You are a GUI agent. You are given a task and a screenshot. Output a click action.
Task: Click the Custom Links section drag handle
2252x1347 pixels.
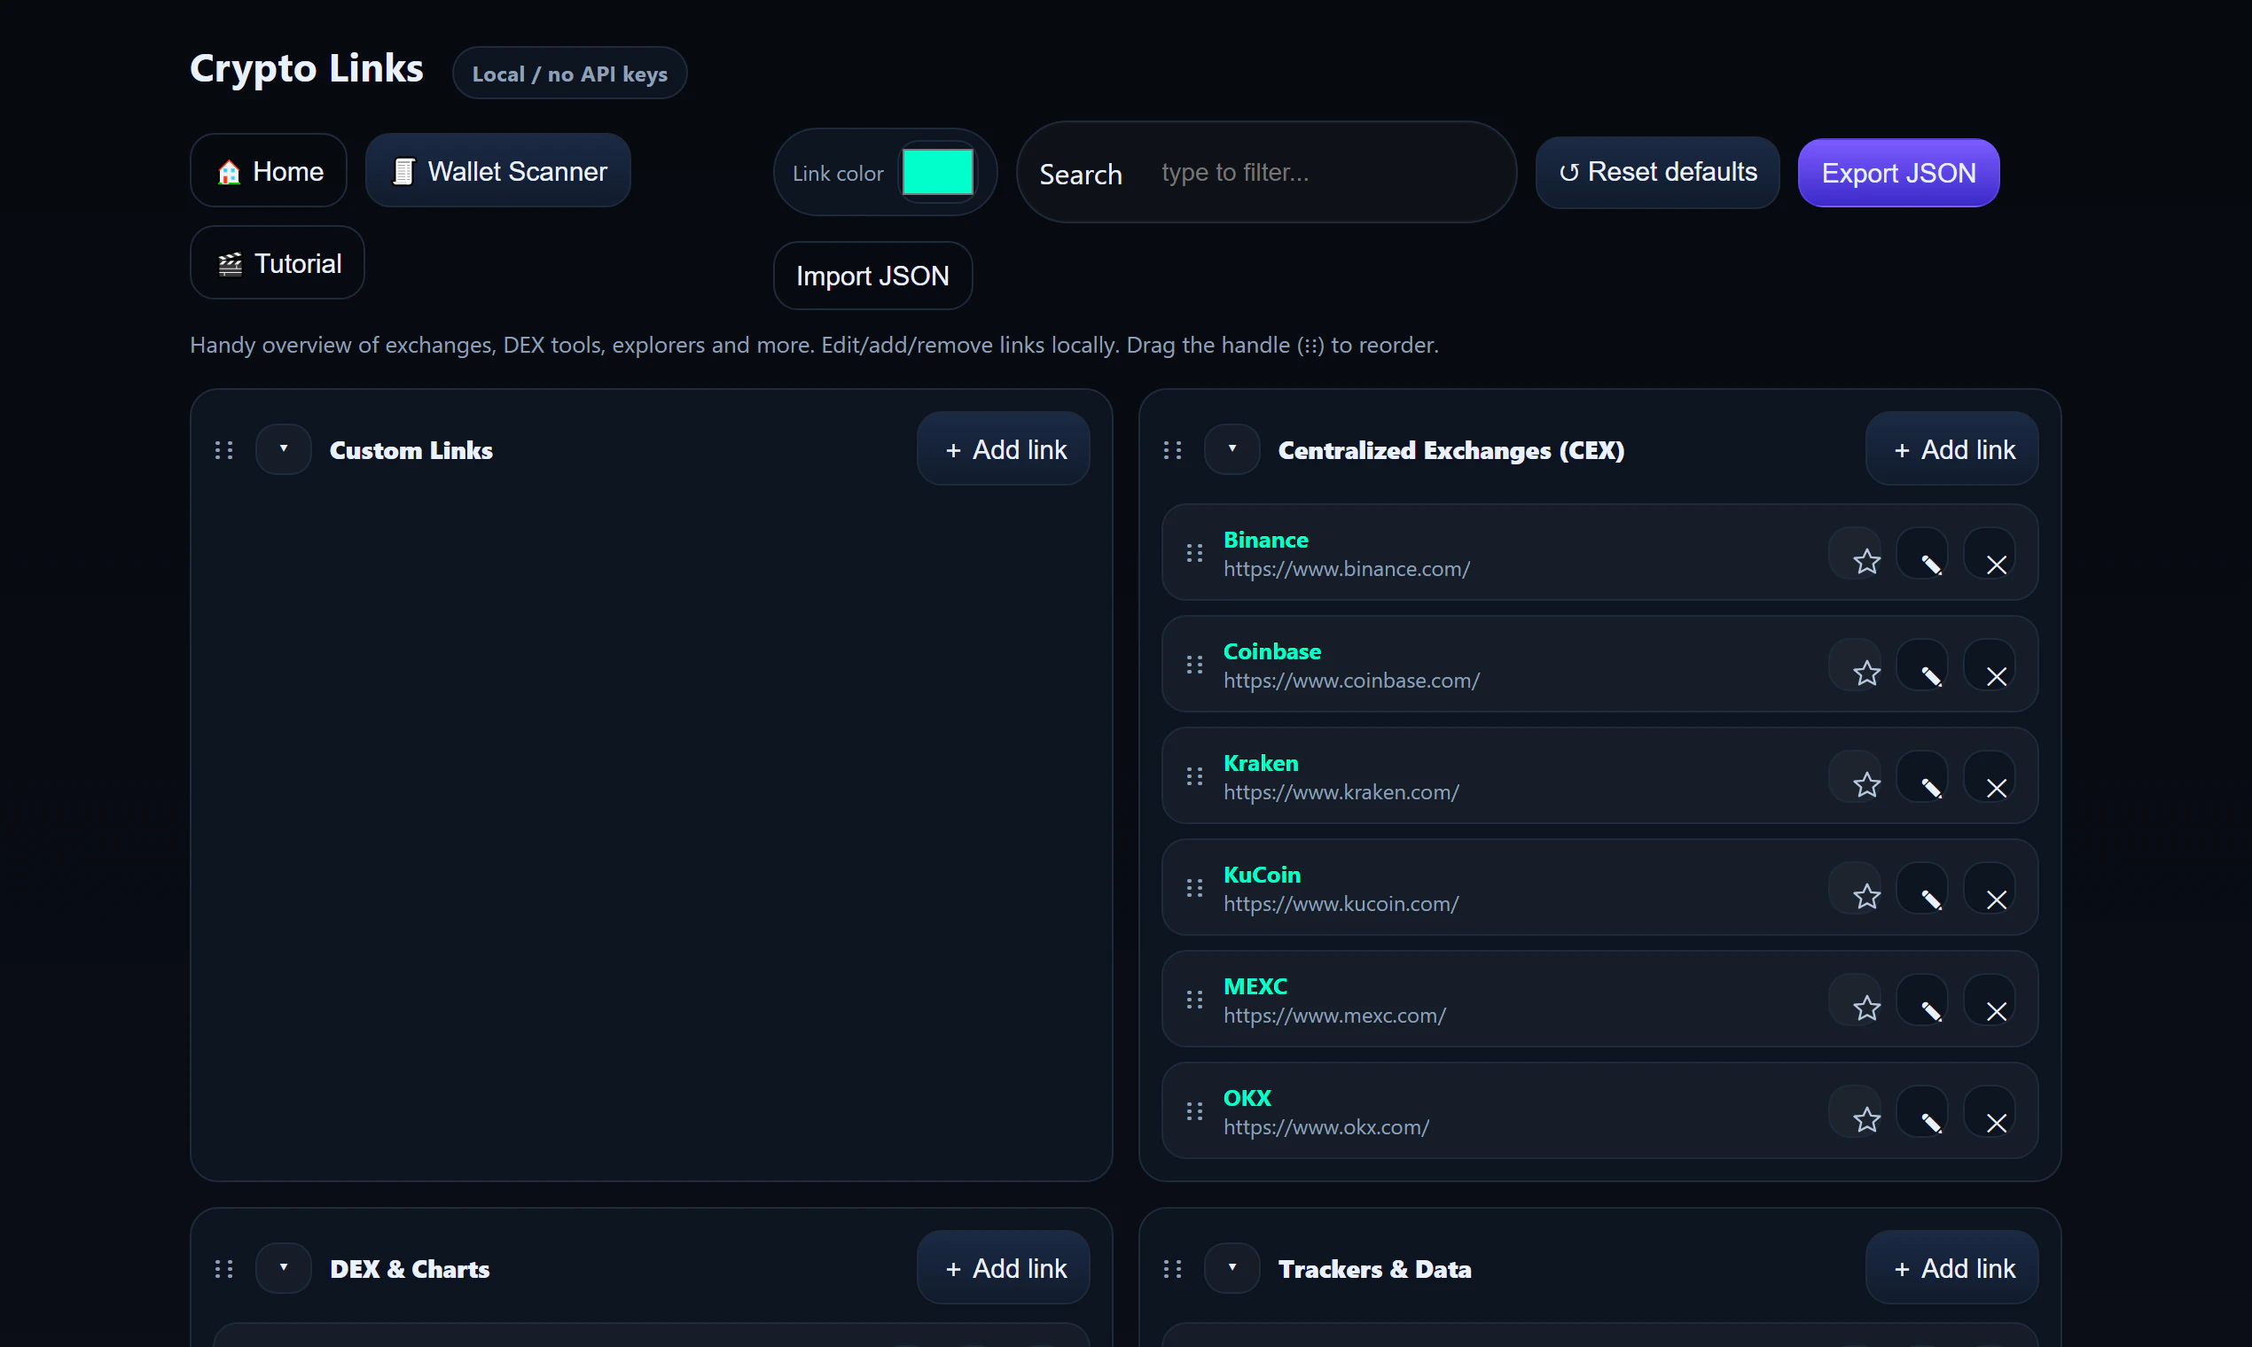click(x=223, y=450)
